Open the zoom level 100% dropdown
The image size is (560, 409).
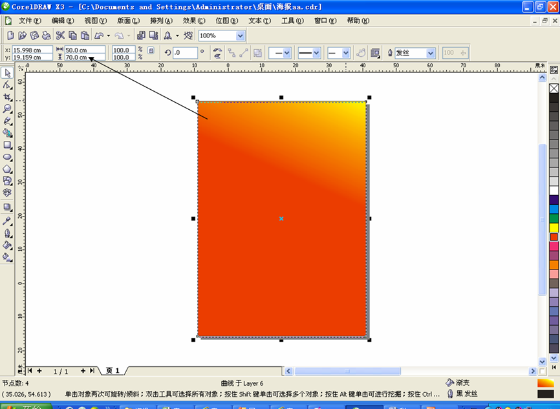point(241,36)
